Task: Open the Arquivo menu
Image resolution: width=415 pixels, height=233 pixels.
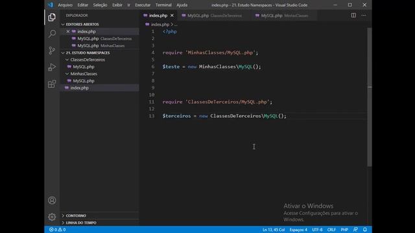Action: tap(65, 5)
